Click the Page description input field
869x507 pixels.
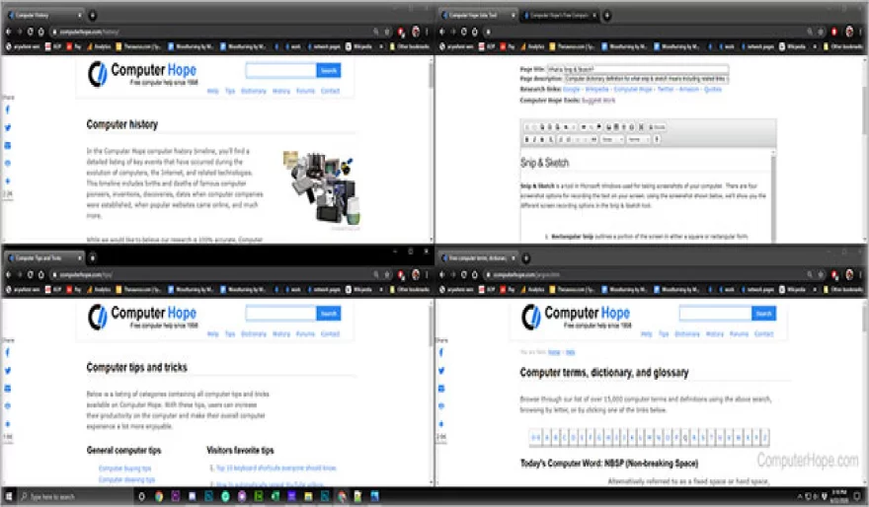[x=646, y=79]
